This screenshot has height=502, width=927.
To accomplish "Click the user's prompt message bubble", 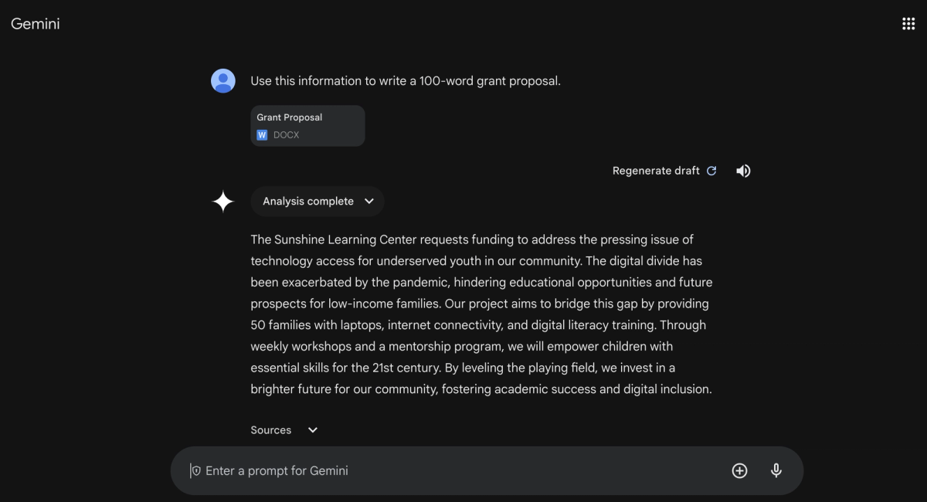I will click(405, 80).
